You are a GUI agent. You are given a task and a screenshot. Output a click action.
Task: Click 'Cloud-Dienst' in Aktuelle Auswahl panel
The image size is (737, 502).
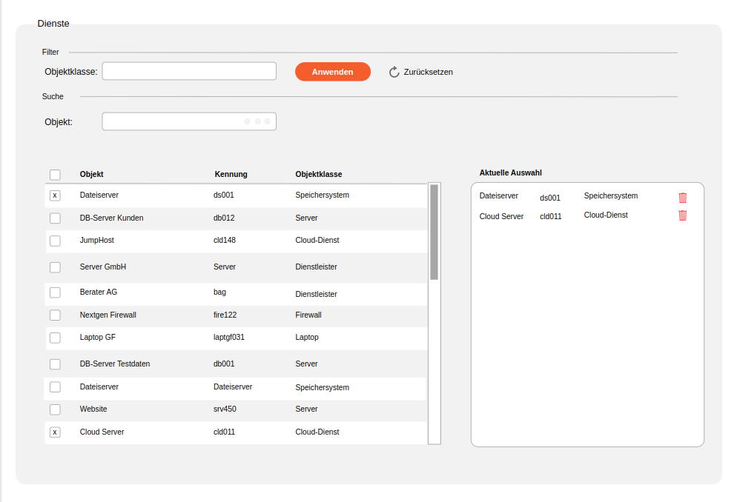point(606,215)
